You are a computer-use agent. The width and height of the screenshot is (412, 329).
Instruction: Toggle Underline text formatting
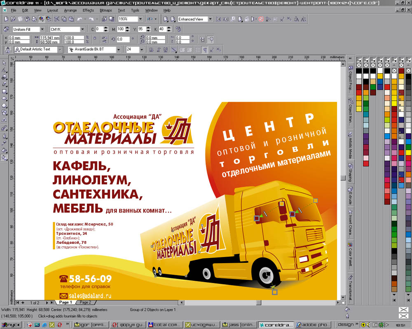[165, 50]
